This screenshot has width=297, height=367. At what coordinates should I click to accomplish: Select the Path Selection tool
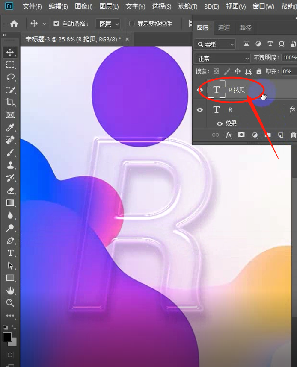point(10,266)
